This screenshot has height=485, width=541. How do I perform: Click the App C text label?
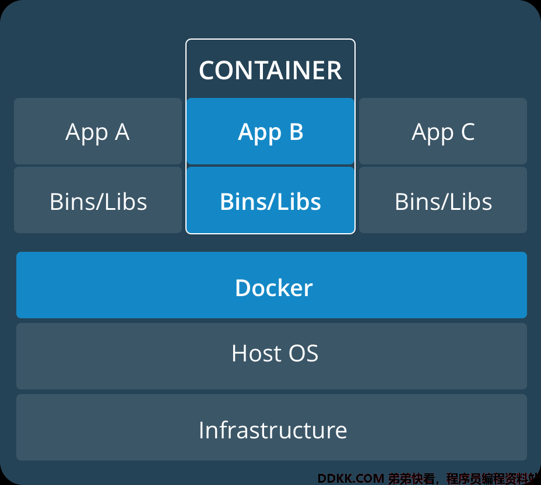(444, 133)
